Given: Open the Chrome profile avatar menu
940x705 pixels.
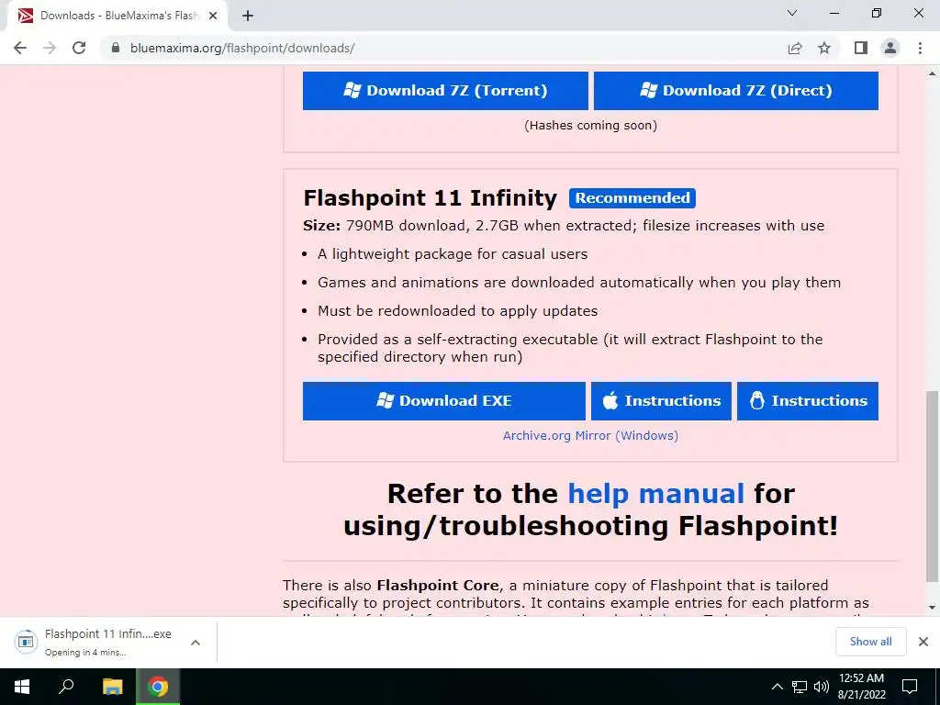Looking at the screenshot, I should click(x=890, y=48).
